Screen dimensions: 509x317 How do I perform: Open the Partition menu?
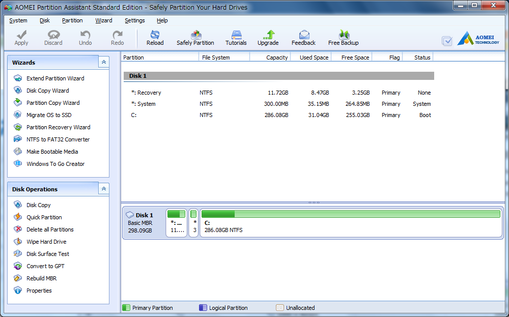pyautogui.click(x=72, y=20)
